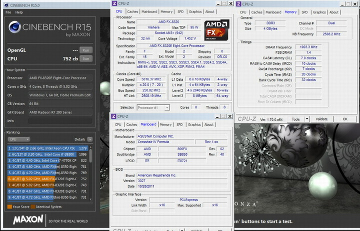The width and height of the screenshot is (360, 231).
Task: Click the brown Identical System legend swatch
Action: [x=33, y=207]
